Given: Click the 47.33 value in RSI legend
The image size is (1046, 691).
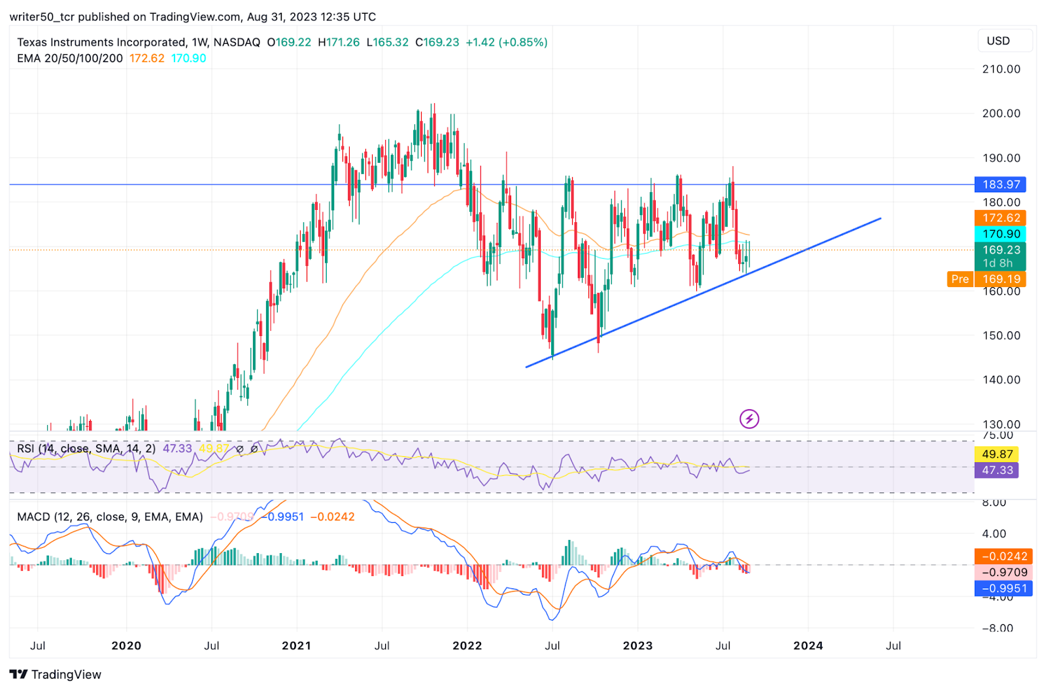Looking at the screenshot, I should click(177, 448).
